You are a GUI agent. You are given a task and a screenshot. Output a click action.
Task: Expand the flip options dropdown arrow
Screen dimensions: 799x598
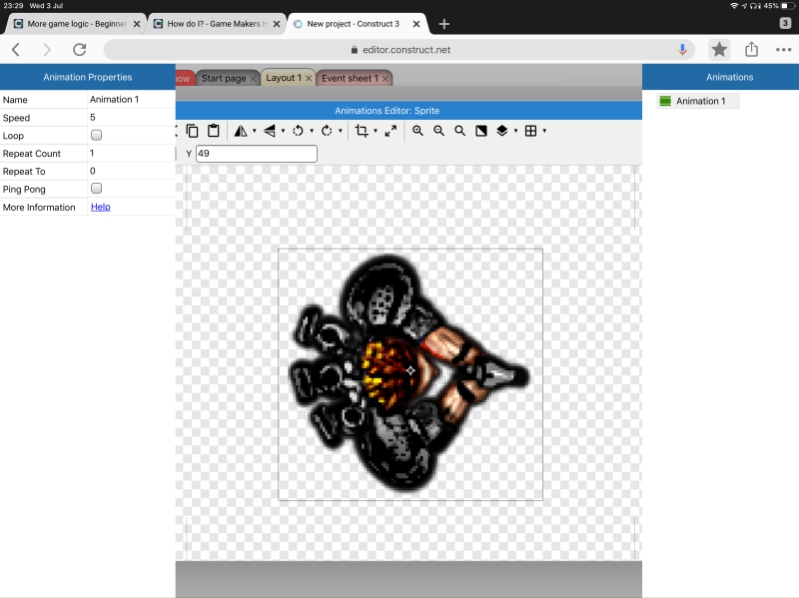[x=283, y=131]
